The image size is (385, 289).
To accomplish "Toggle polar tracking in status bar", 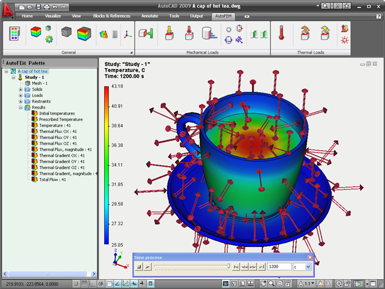I will pyautogui.click(x=101, y=284).
